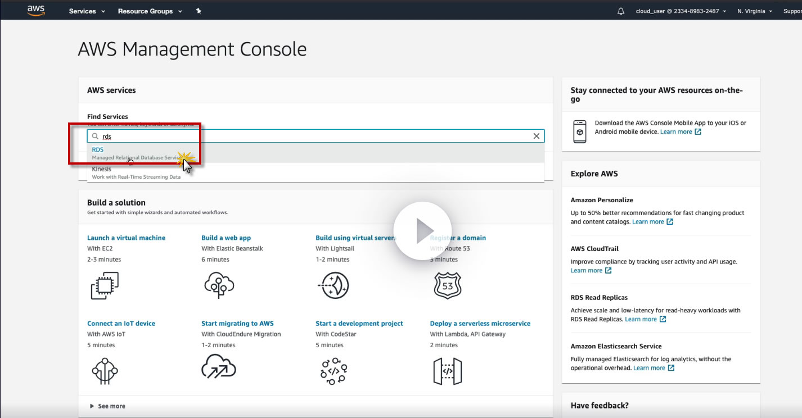Expand the cloud_user account dropdown

681,11
